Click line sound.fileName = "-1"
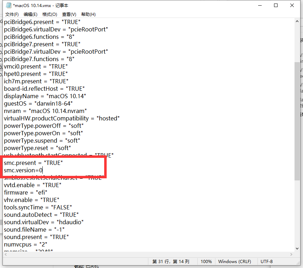The width and height of the screenshot is (303, 268). coord(34,230)
